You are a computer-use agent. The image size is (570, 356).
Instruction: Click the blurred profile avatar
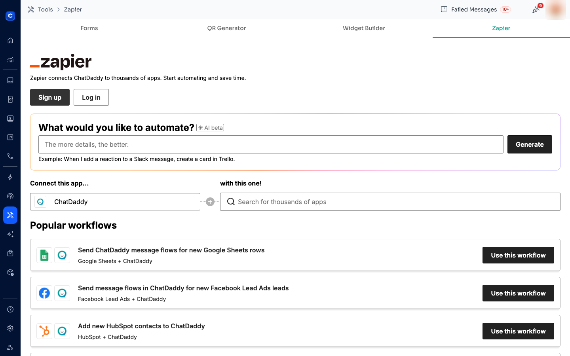coord(556,9)
